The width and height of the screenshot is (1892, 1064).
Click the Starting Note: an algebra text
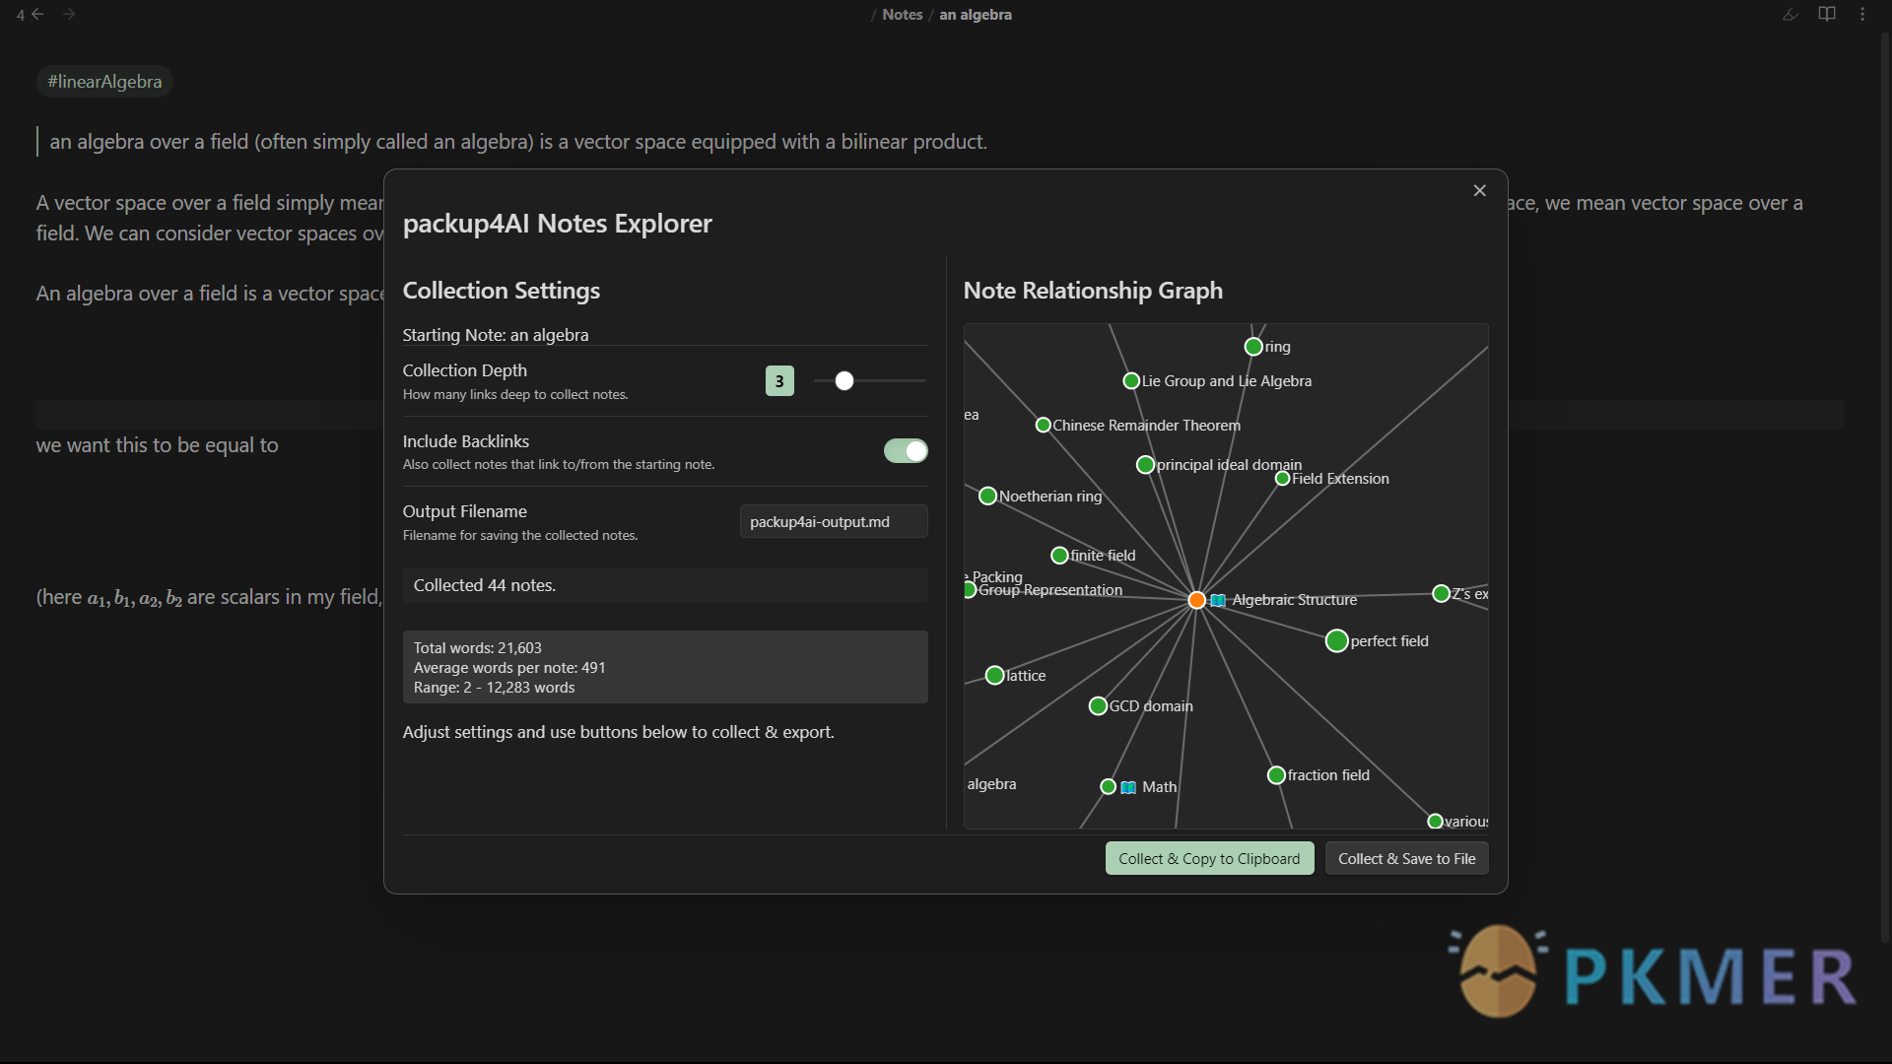[x=496, y=335]
